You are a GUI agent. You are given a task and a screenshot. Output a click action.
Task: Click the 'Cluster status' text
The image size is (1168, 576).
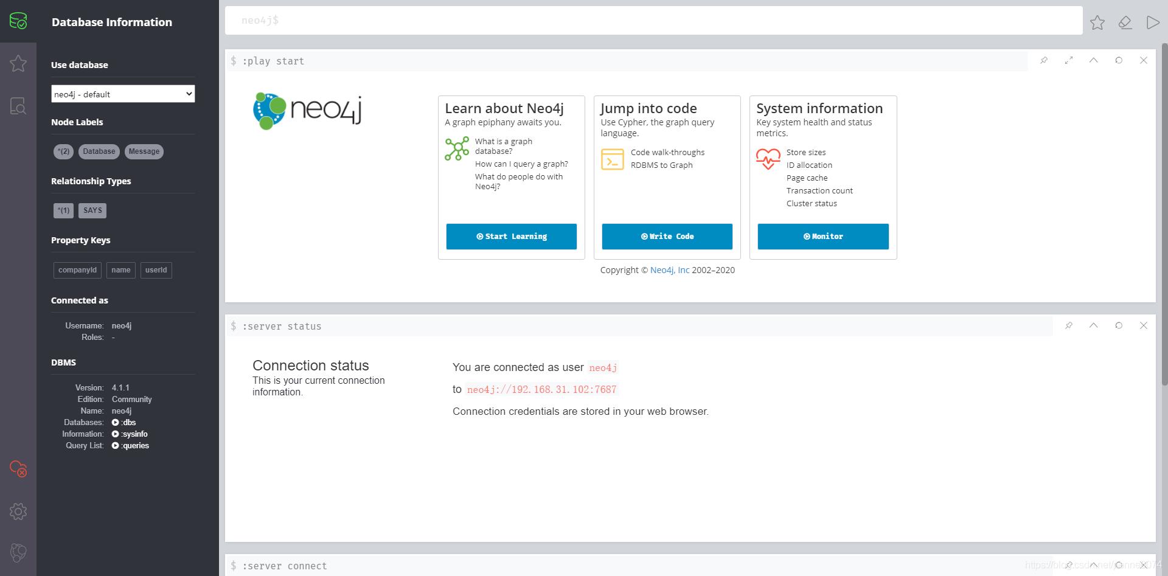tap(812, 203)
